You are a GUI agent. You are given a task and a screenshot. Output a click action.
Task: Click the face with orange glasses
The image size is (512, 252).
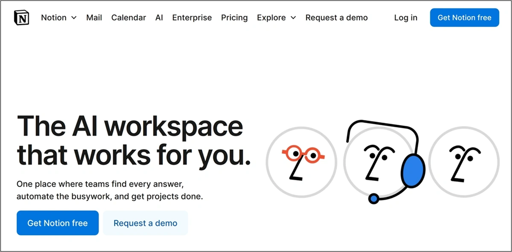[301, 162]
